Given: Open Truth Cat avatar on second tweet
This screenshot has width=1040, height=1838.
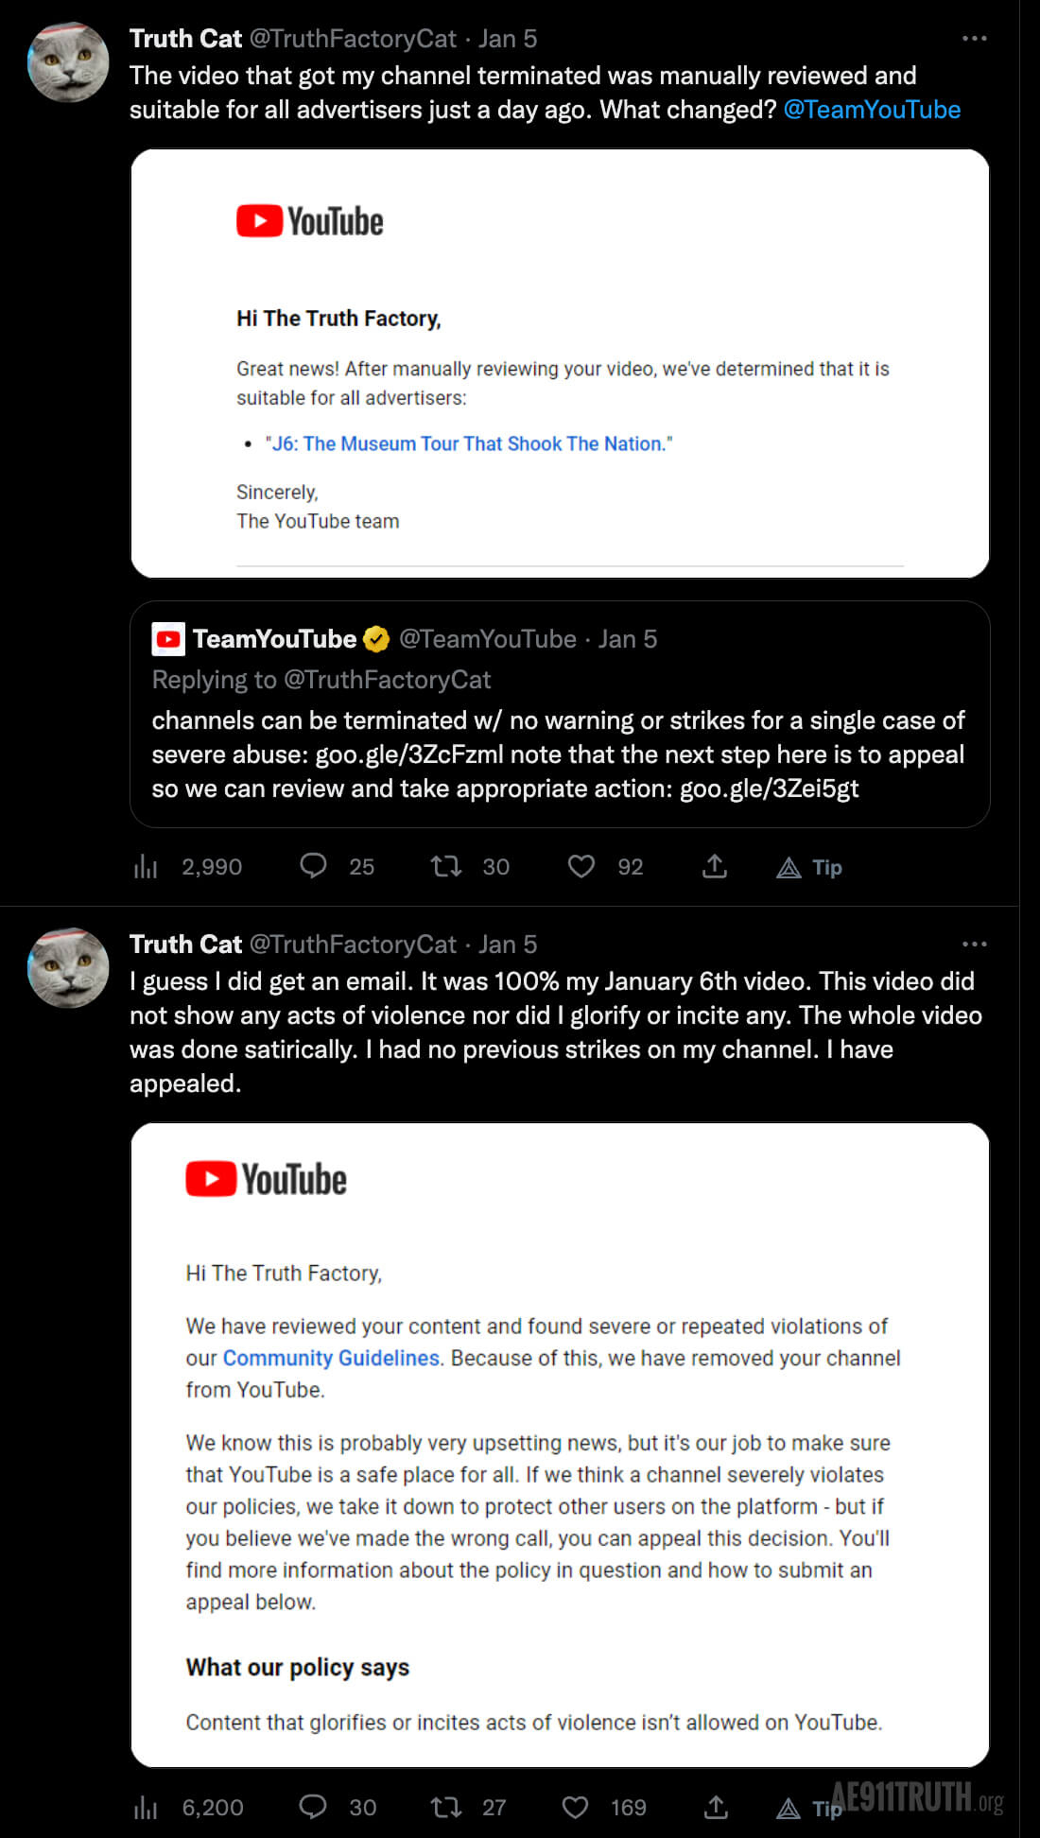Looking at the screenshot, I should point(68,968).
